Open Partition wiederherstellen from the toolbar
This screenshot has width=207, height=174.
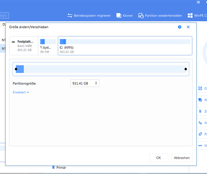click(140, 15)
